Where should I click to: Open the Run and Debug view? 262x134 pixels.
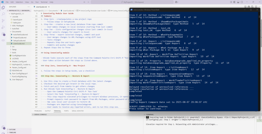4,27
